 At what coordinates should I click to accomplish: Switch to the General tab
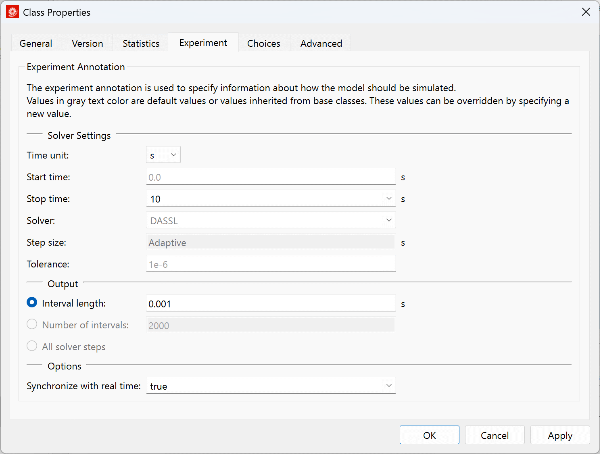click(36, 43)
